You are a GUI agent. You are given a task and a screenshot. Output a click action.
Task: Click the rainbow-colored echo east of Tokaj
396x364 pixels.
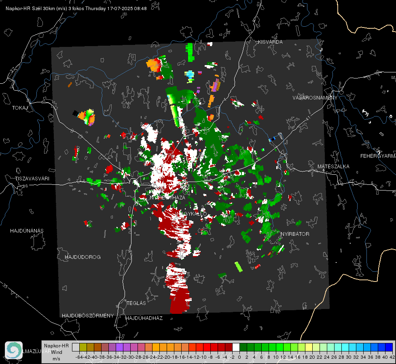pyautogui.click(x=87, y=117)
